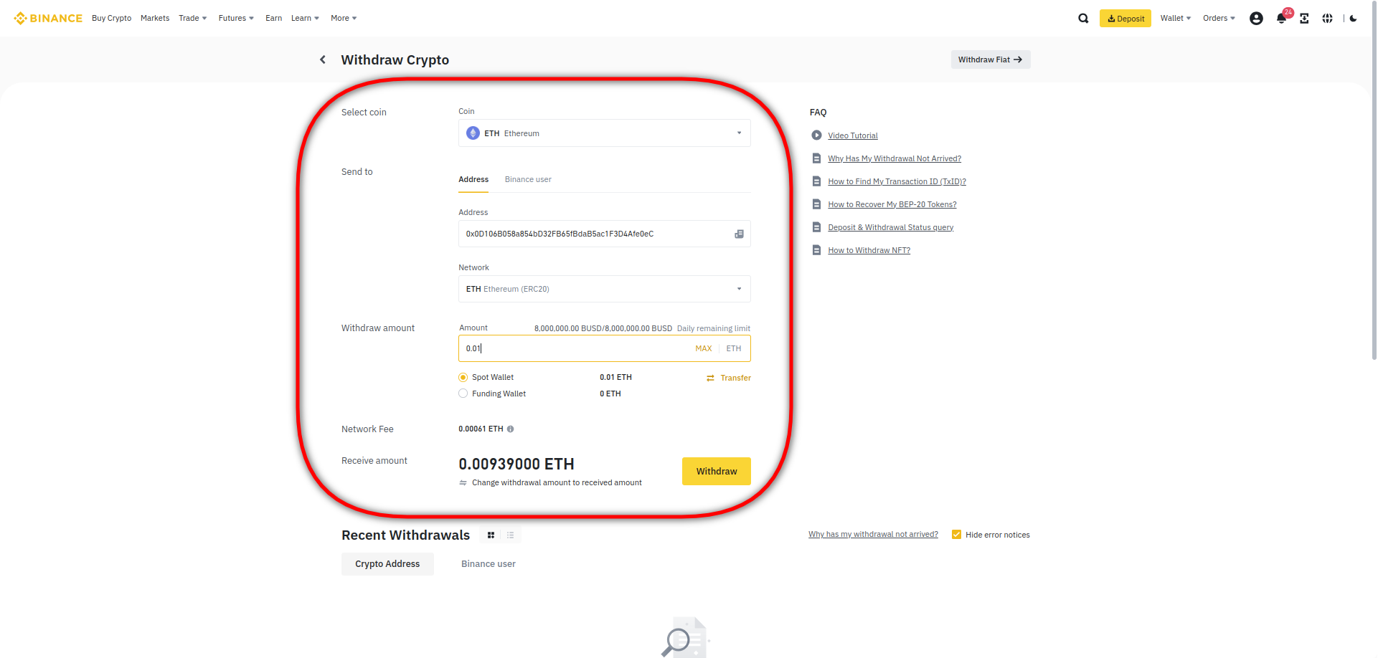Select the Crypto Address tab
1378x658 pixels.
click(x=387, y=564)
